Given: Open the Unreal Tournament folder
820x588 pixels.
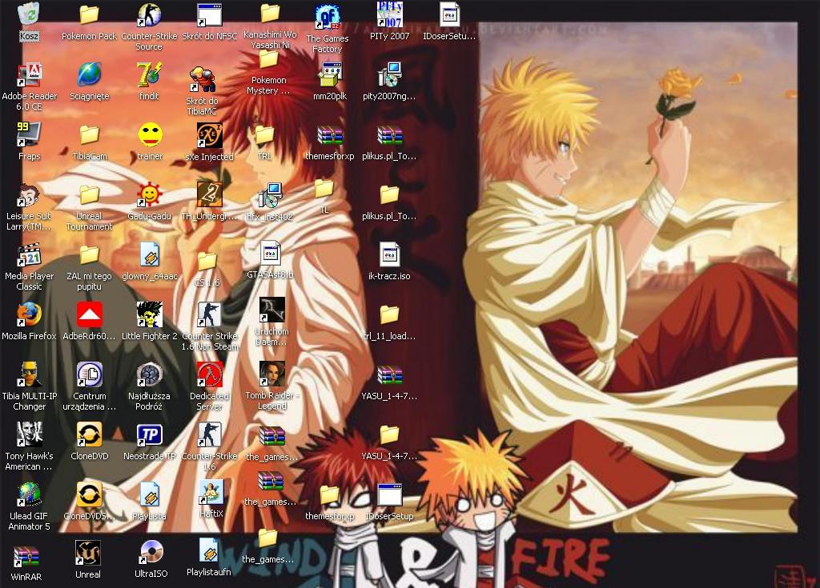Looking at the screenshot, I should [x=90, y=195].
